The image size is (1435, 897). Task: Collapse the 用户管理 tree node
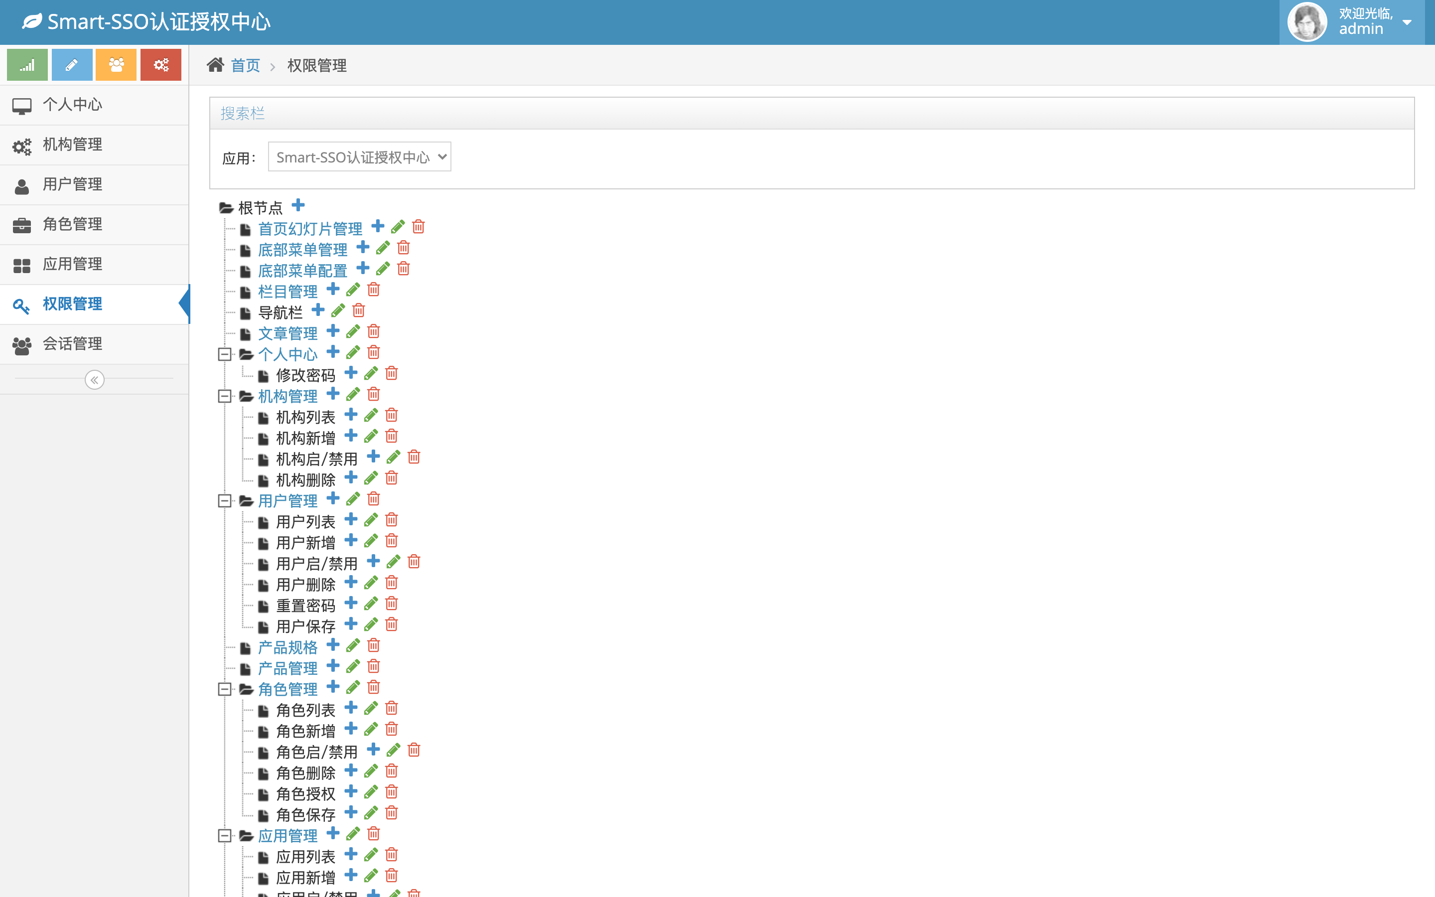(224, 501)
